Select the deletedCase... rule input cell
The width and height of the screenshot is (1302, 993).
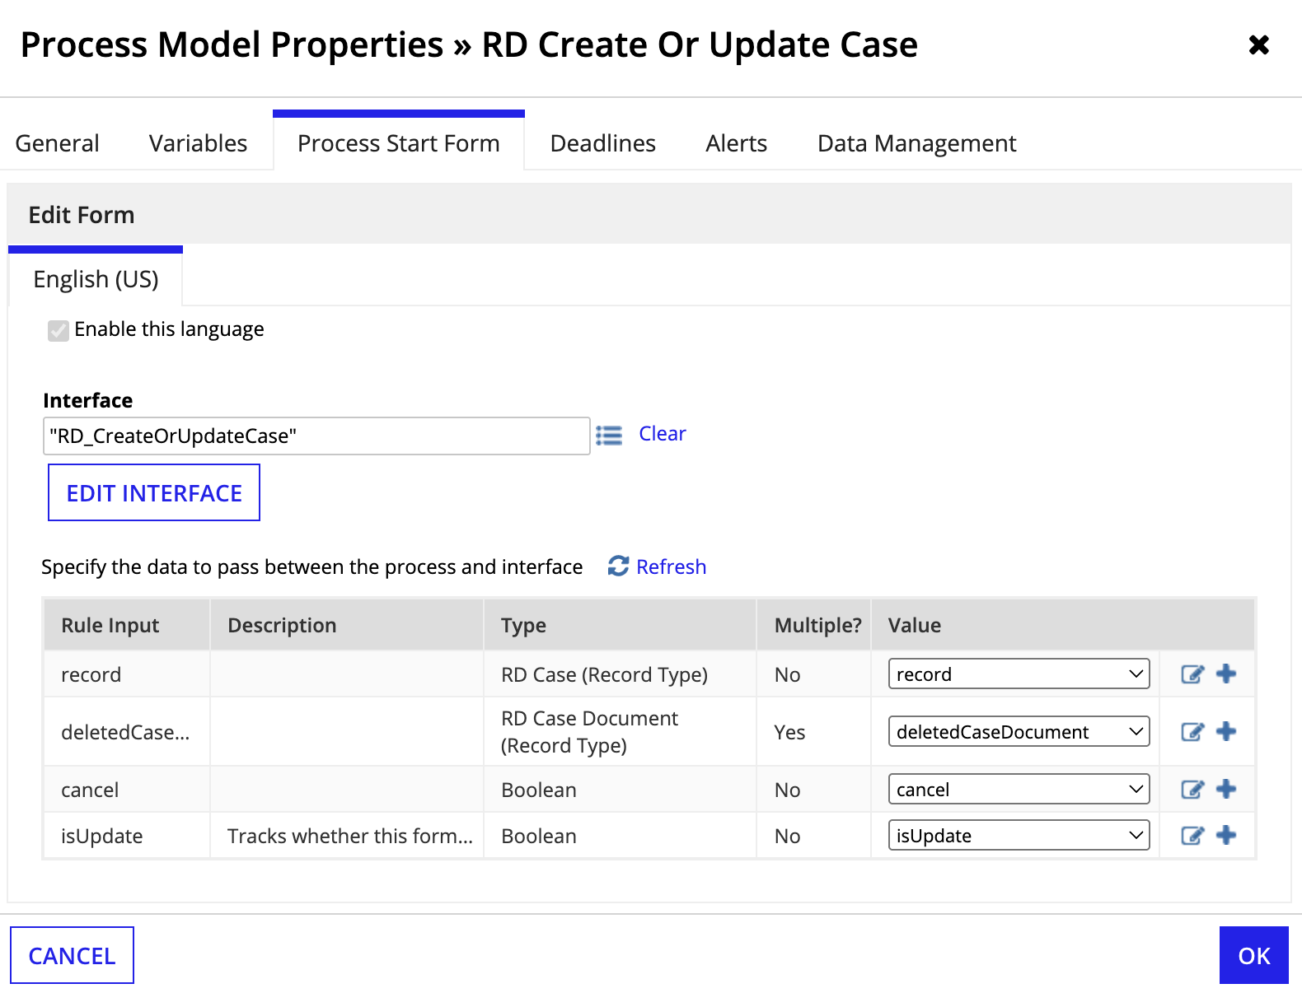pos(125,733)
